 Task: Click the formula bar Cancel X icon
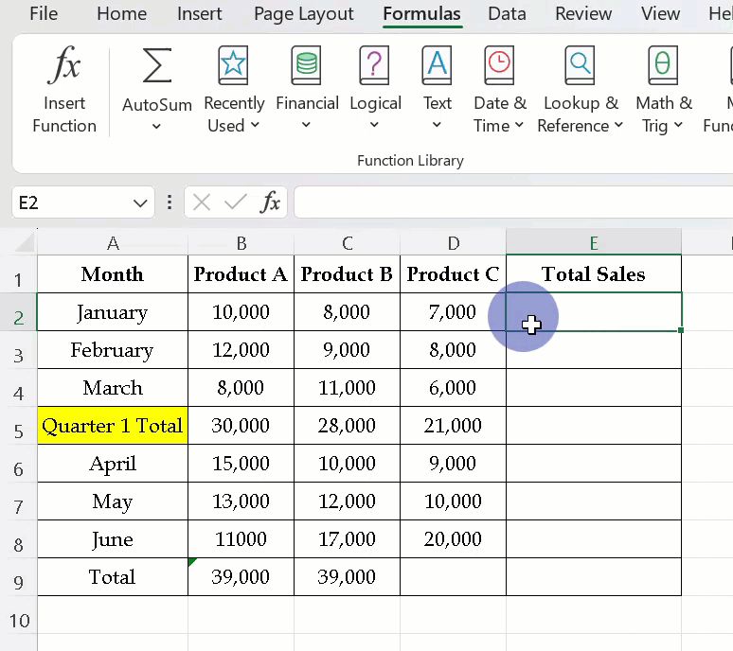click(x=202, y=202)
